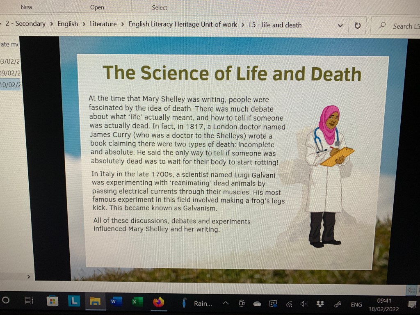
Task: Go to English folder in breadcrumb path
Action: 68,24
